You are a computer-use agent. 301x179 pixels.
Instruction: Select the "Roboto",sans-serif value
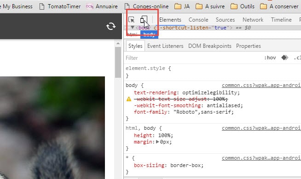[x=203, y=112]
